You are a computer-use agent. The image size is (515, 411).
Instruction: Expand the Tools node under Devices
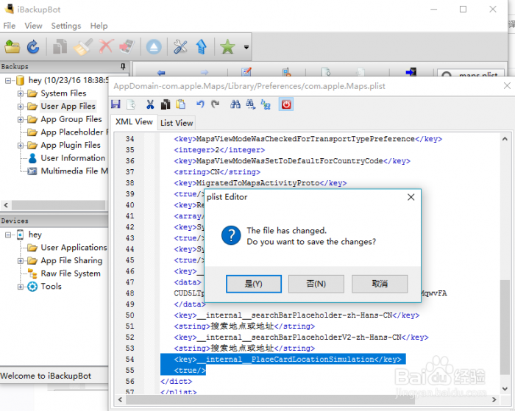coord(21,287)
